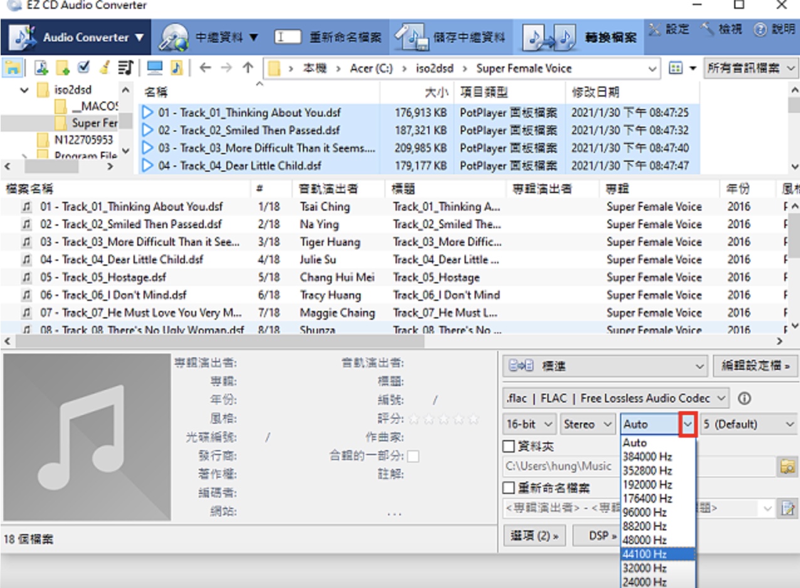The image size is (800, 588).
Task: Click play icon for Track_01_Thinking About You
Action: point(148,113)
